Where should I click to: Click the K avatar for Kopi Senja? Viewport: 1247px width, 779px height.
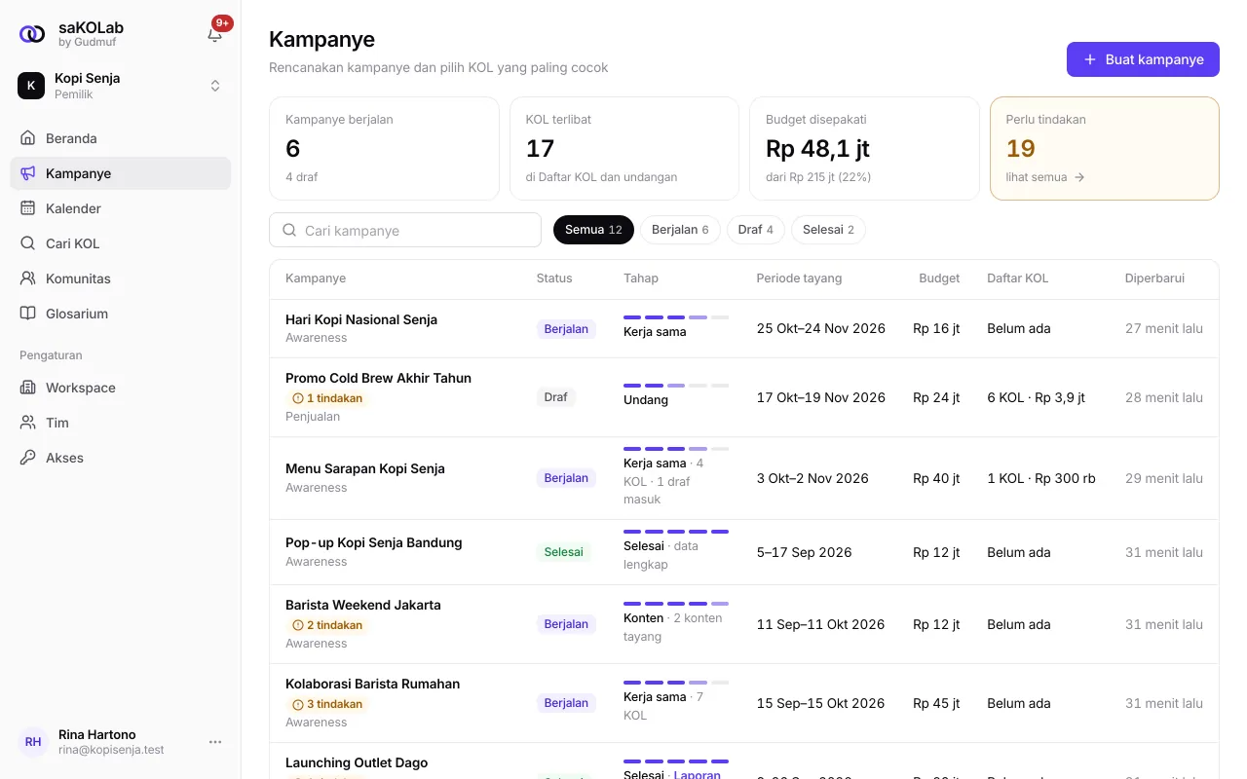[31, 86]
